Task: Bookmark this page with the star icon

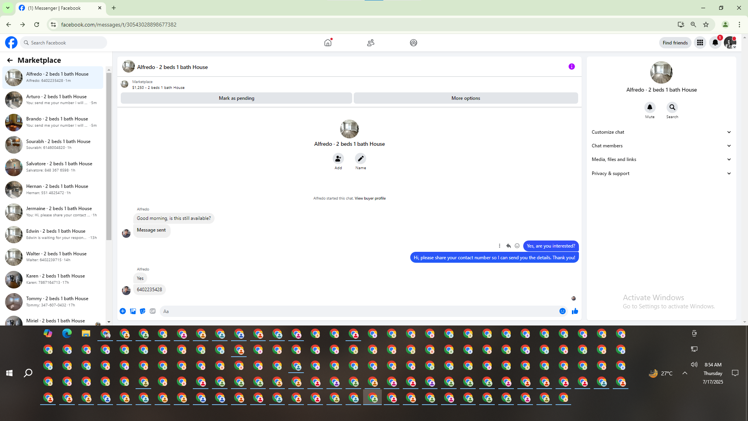Action: coord(706,25)
